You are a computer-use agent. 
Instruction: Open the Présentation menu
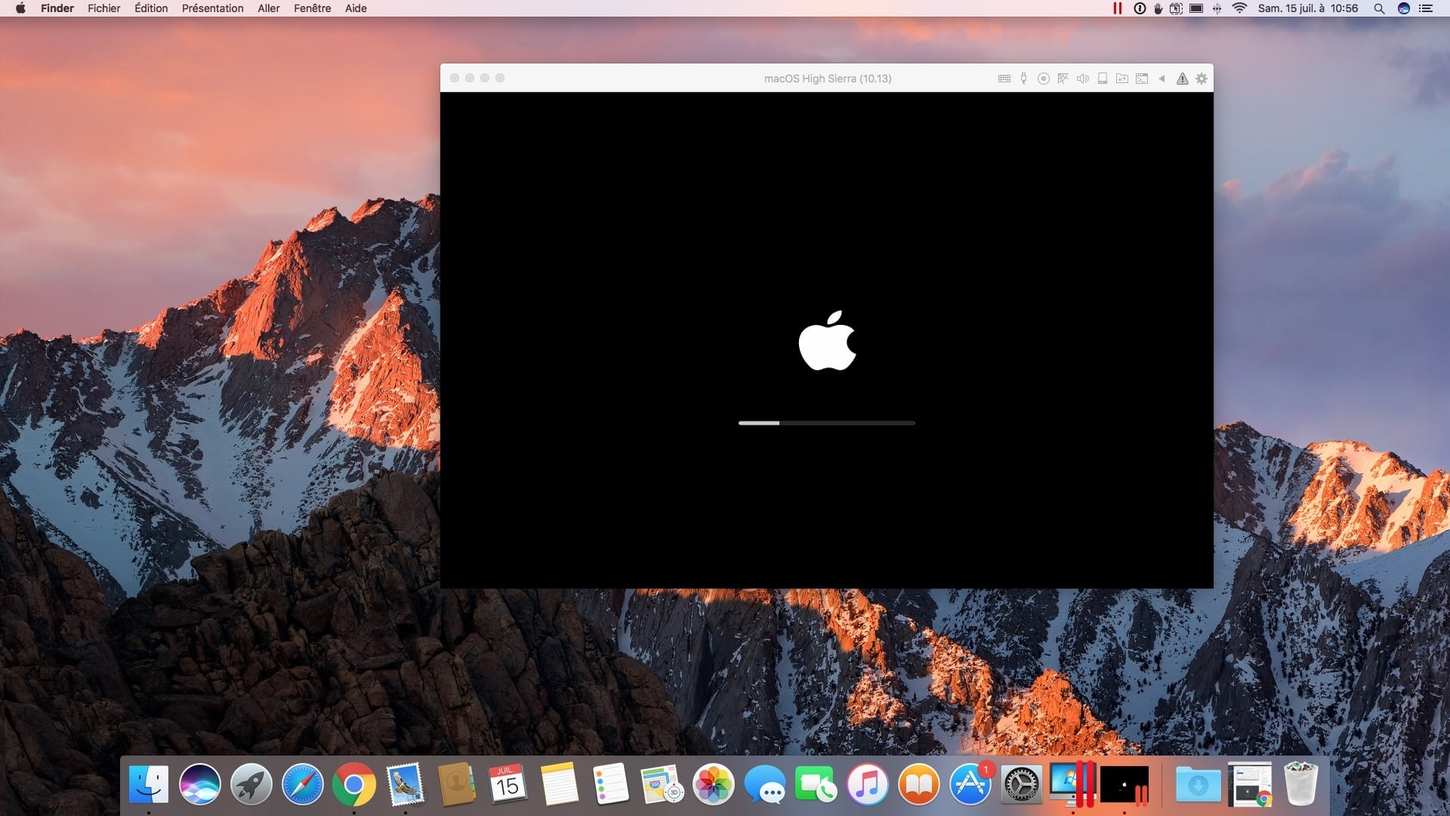click(x=212, y=8)
